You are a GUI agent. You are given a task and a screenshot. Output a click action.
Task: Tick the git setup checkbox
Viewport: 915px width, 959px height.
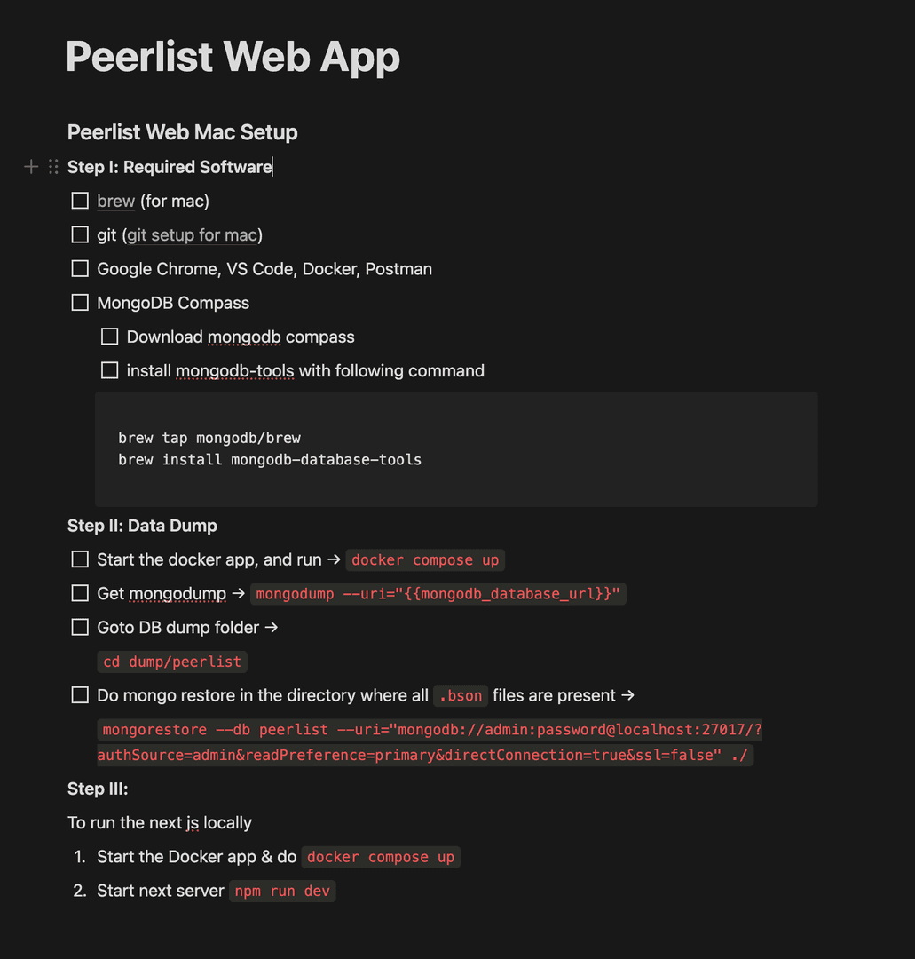[80, 234]
